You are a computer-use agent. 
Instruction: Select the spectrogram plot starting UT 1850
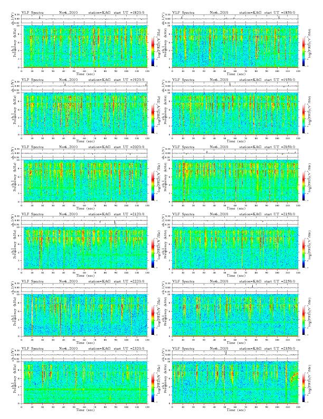coord(235,47)
